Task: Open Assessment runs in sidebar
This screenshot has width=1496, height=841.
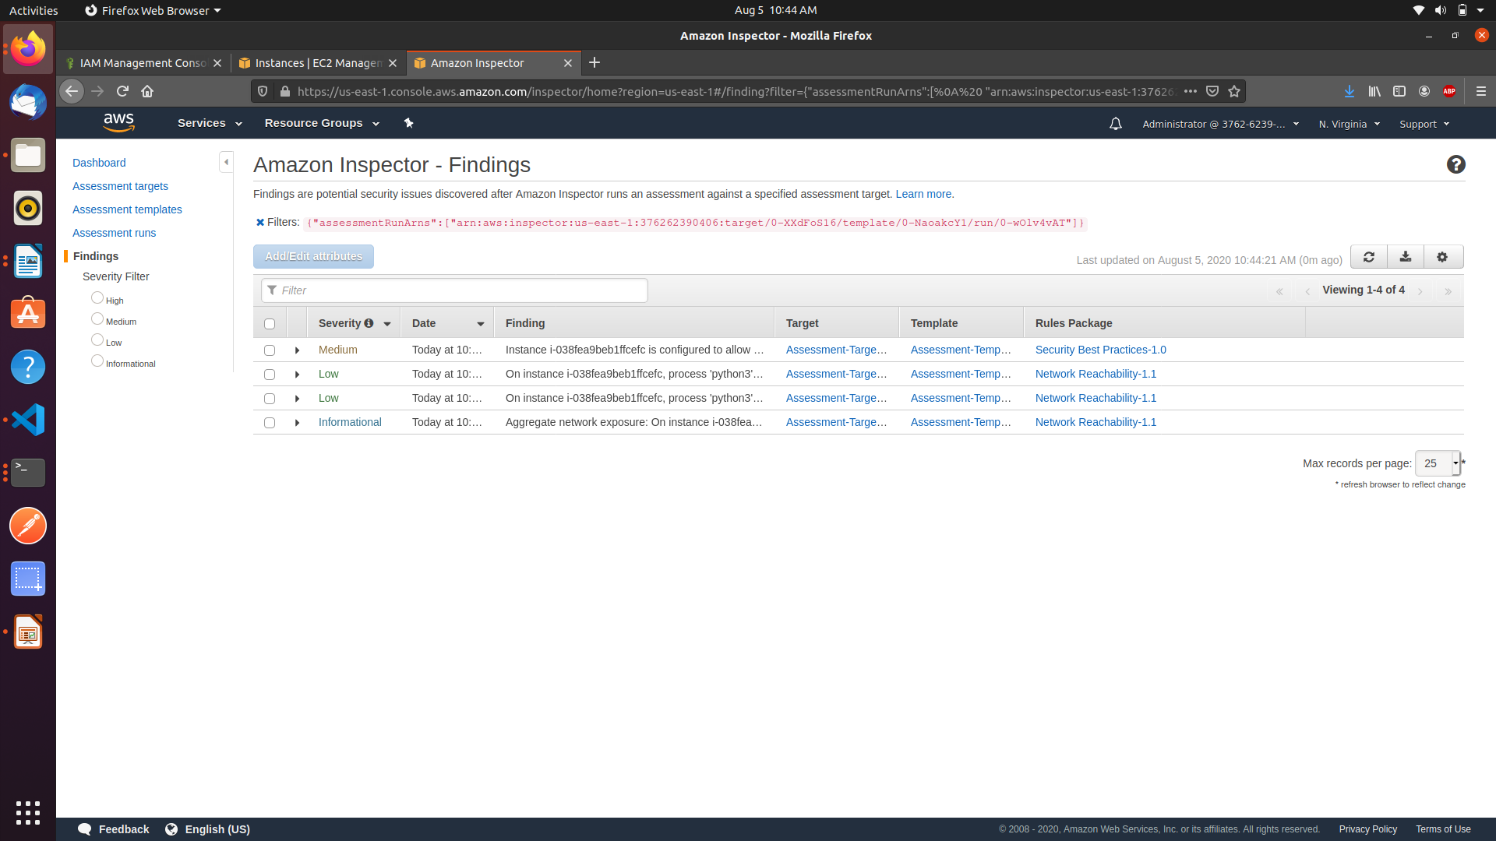Action: click(x=114, y=232)
